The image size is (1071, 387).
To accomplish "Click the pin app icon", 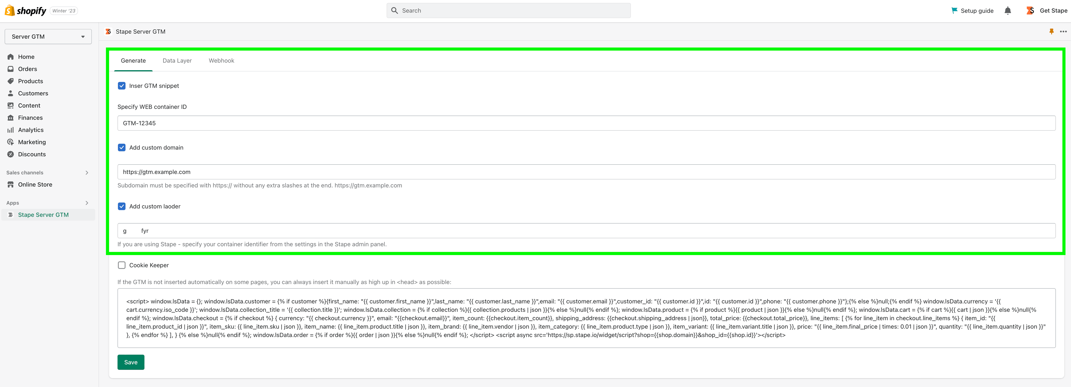I will (1051, 31).
